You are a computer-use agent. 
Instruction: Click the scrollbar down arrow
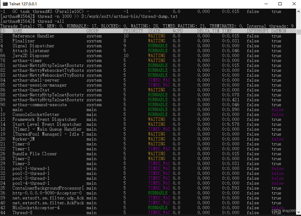[299, 212]
